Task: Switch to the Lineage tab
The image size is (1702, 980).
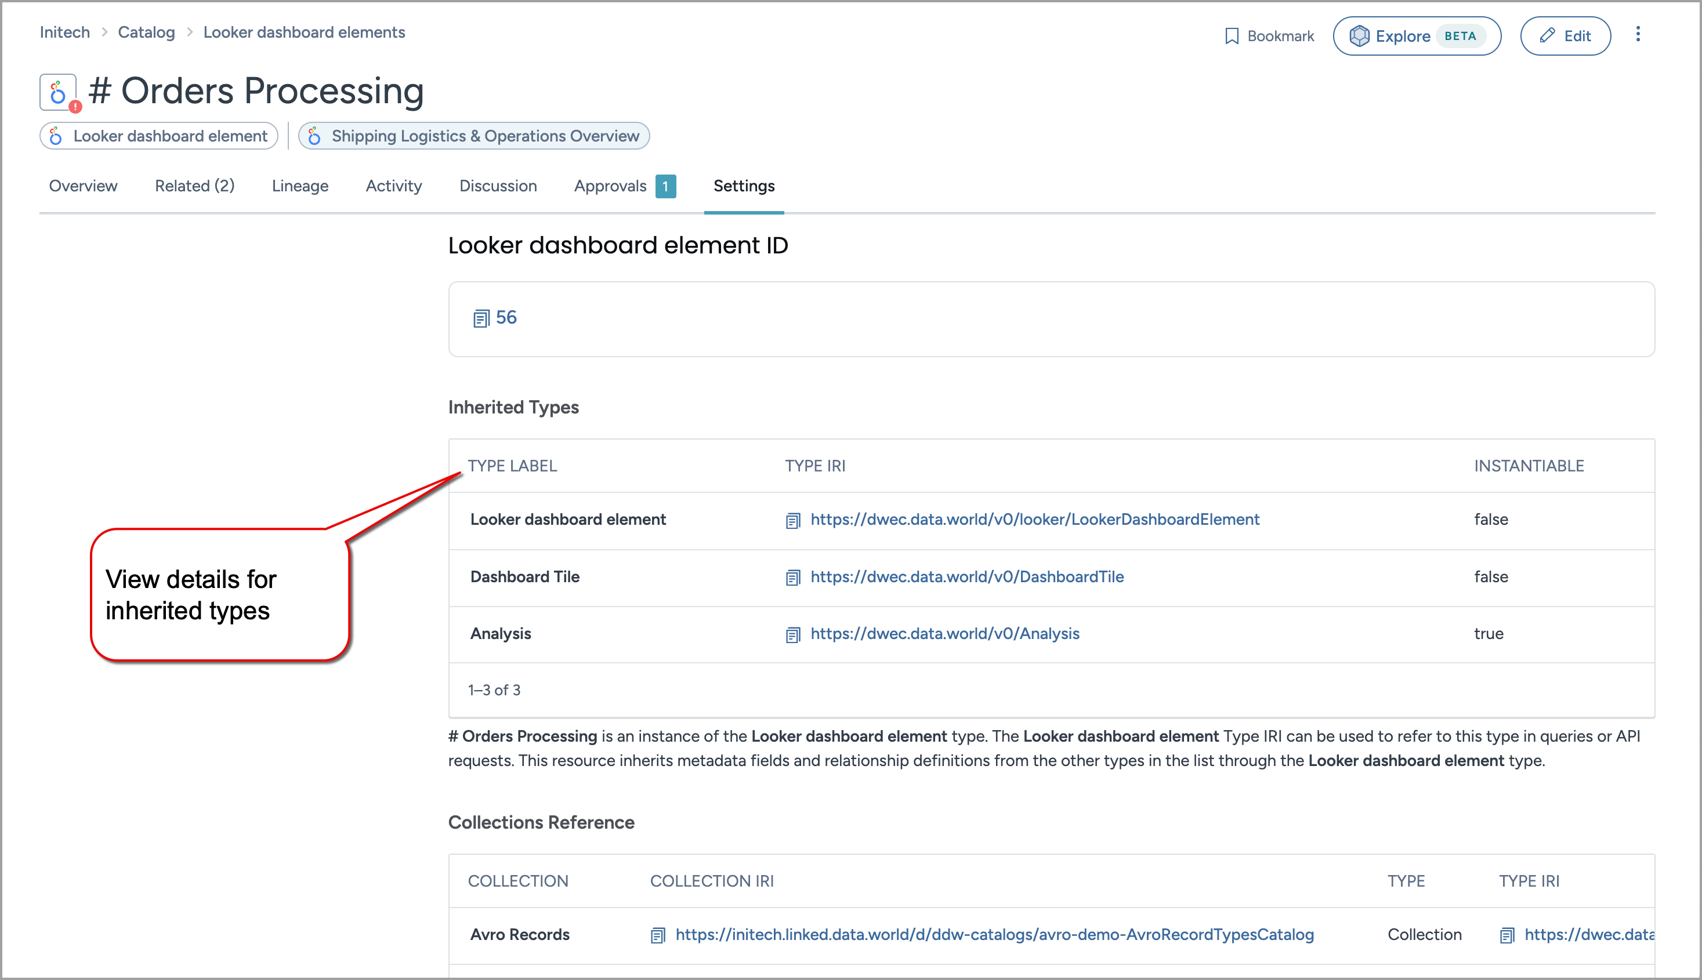Action: [299, 186]
